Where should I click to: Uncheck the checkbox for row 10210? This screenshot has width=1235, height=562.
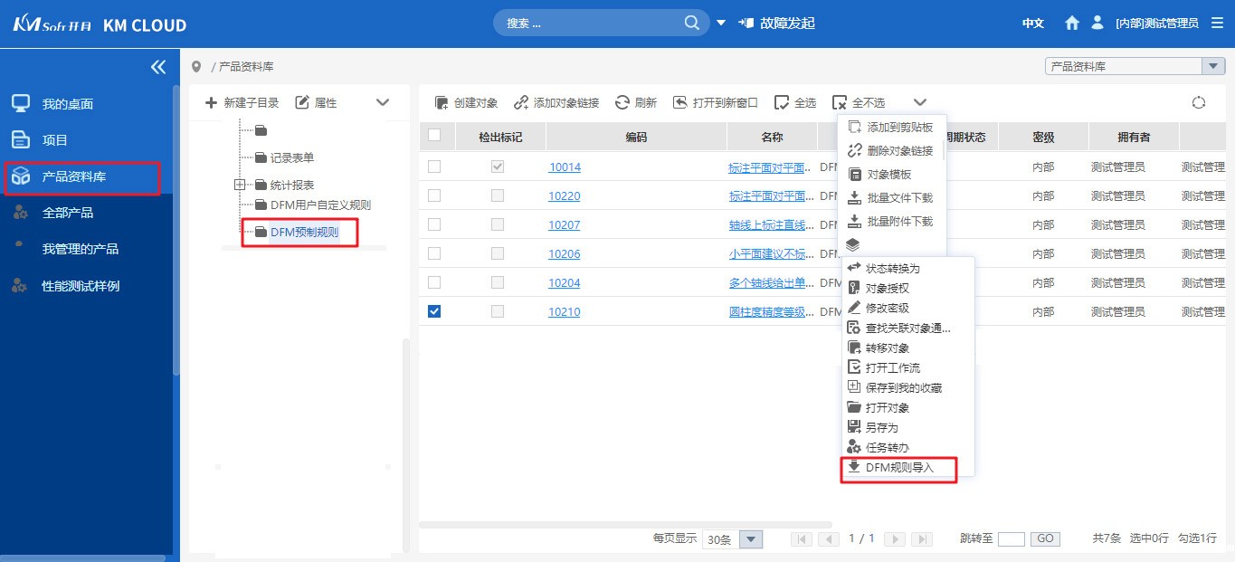tap(434, 311)
